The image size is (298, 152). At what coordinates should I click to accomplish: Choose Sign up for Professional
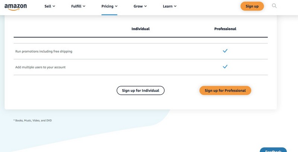(x=225, y=90)
